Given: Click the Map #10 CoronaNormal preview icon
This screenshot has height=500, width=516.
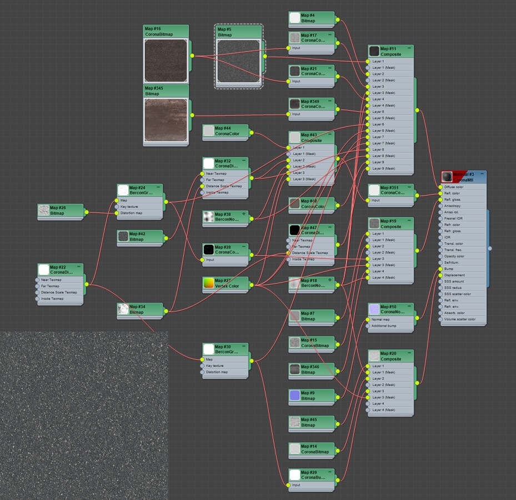Looking at the screenshot, I should [374, 309].
